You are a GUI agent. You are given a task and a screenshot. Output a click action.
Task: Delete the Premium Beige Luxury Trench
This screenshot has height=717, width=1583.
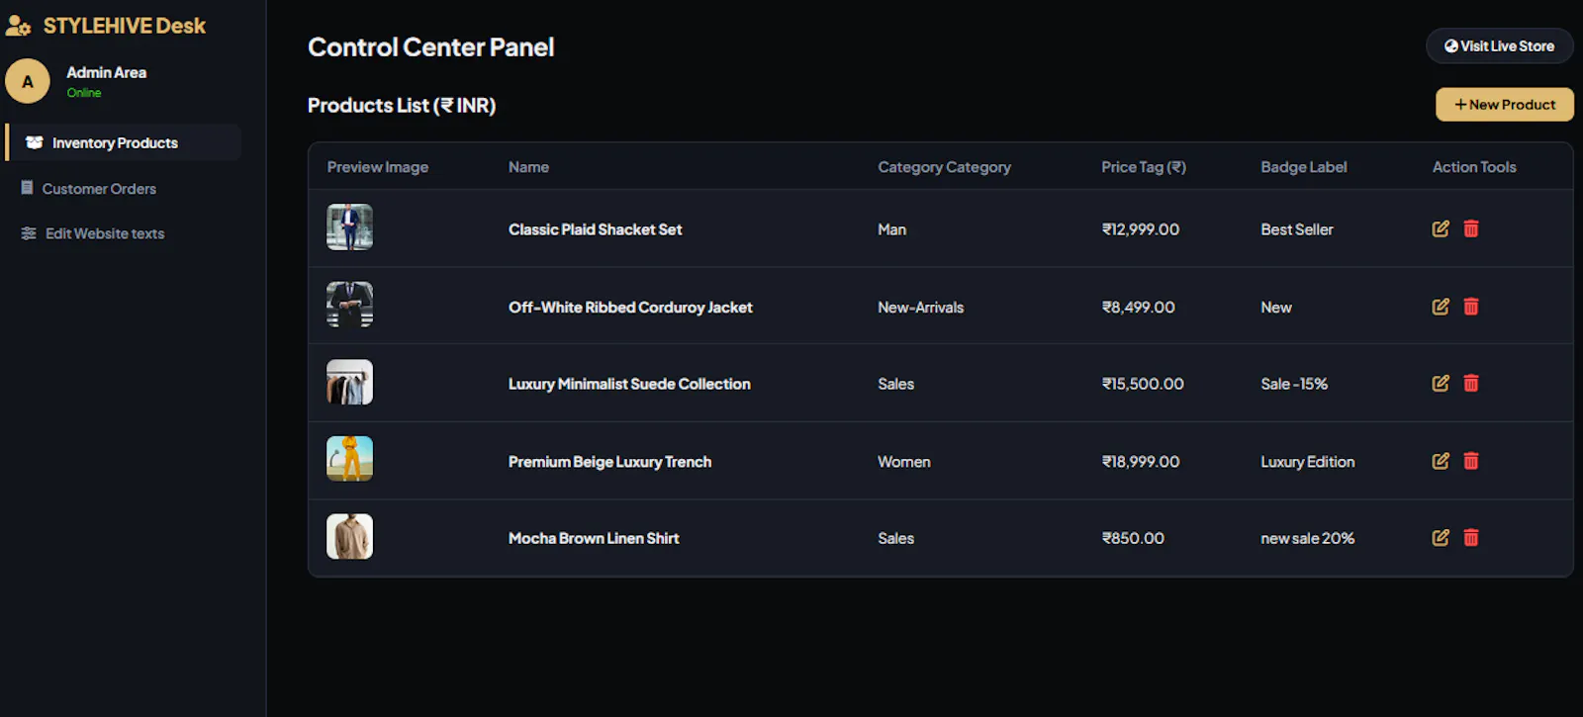coord(1471,461)
